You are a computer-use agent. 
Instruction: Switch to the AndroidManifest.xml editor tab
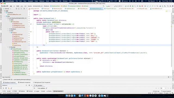pyautogui.click(x=157, y=8)
